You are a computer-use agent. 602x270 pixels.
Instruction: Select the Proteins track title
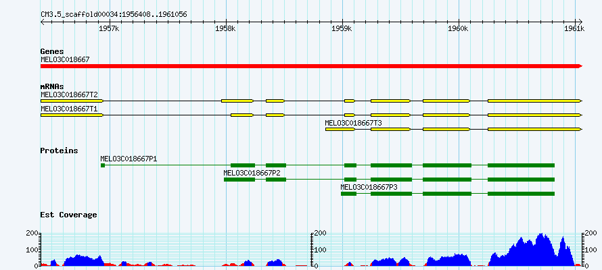[59, 151]
